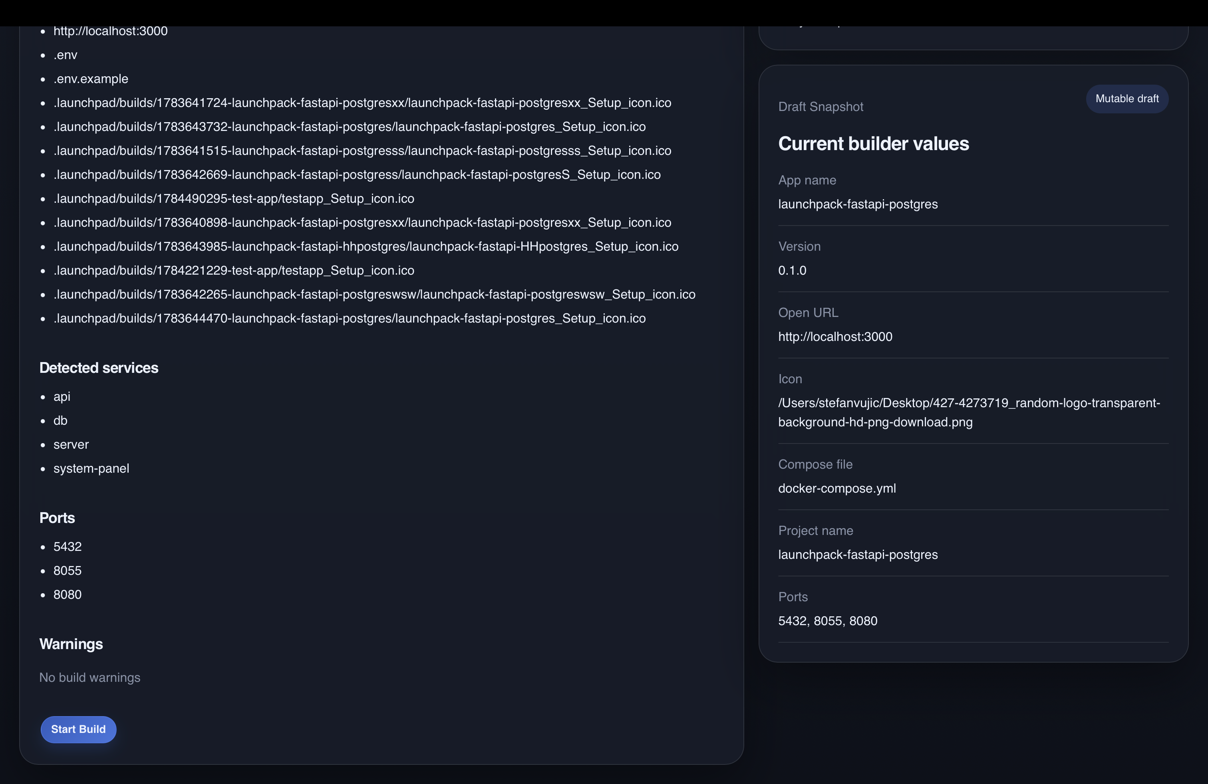The image size is (1208, 784).
Task: Click the Mutable draft badge
Action: pos(1127,99)
